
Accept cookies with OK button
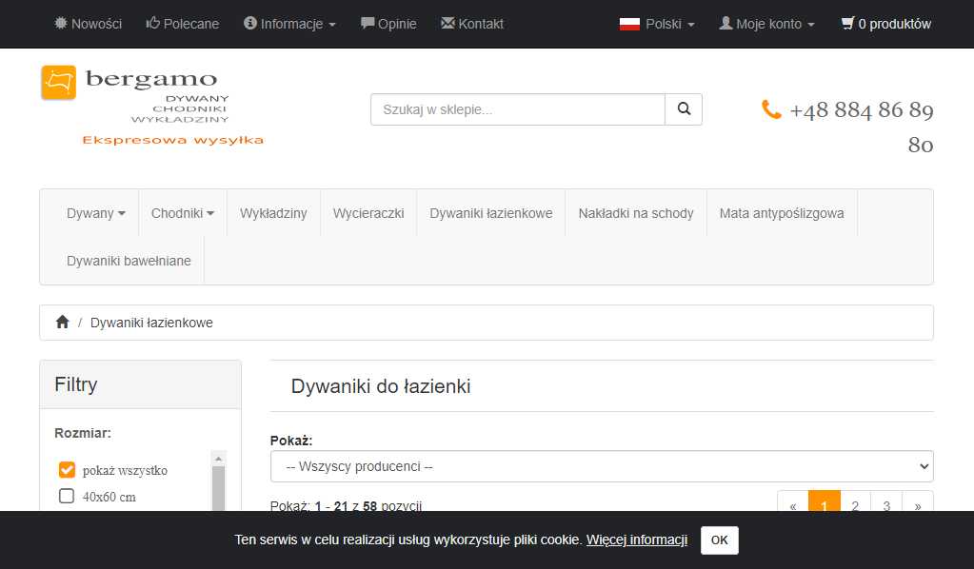coord(720,540)
